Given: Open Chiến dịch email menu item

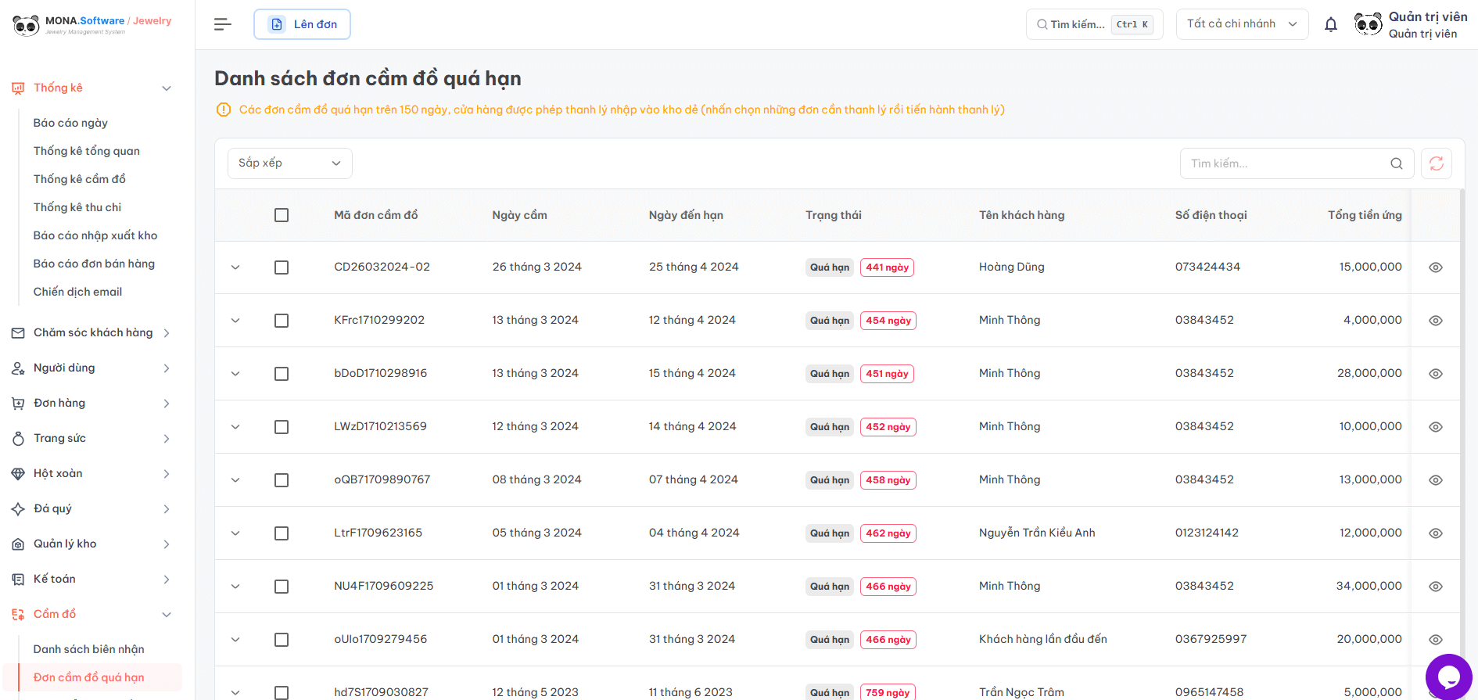Looking at the screenshot, I should point(78,292).
